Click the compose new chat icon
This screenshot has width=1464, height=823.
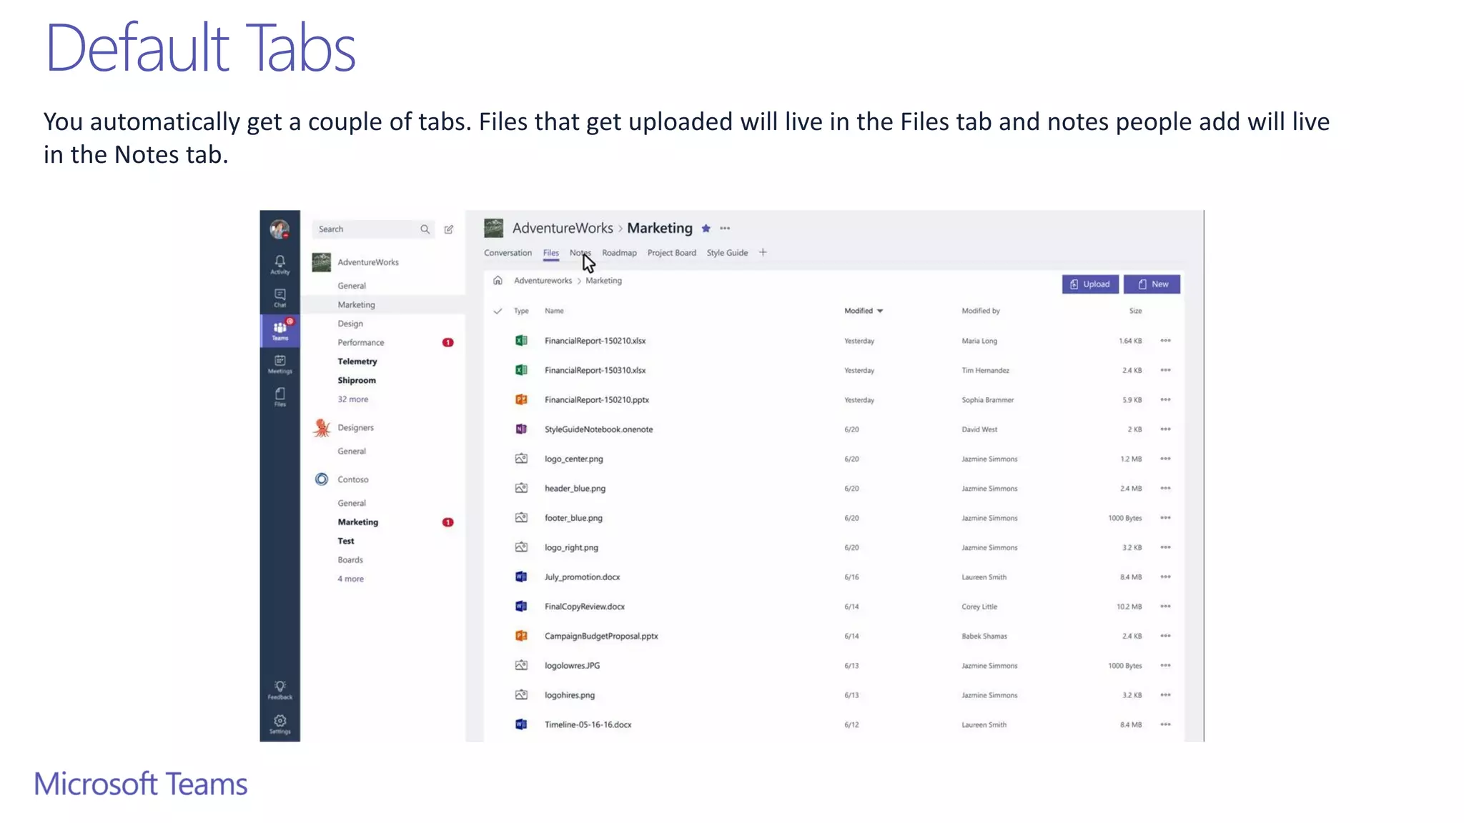(x=449, y=229)
